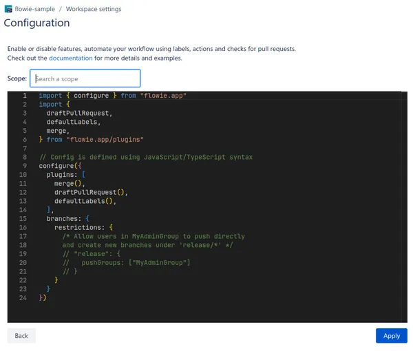Open the flowie-sample breadcrumb link
Viewport: 413px width, 351px height.
tap(35, 9)
